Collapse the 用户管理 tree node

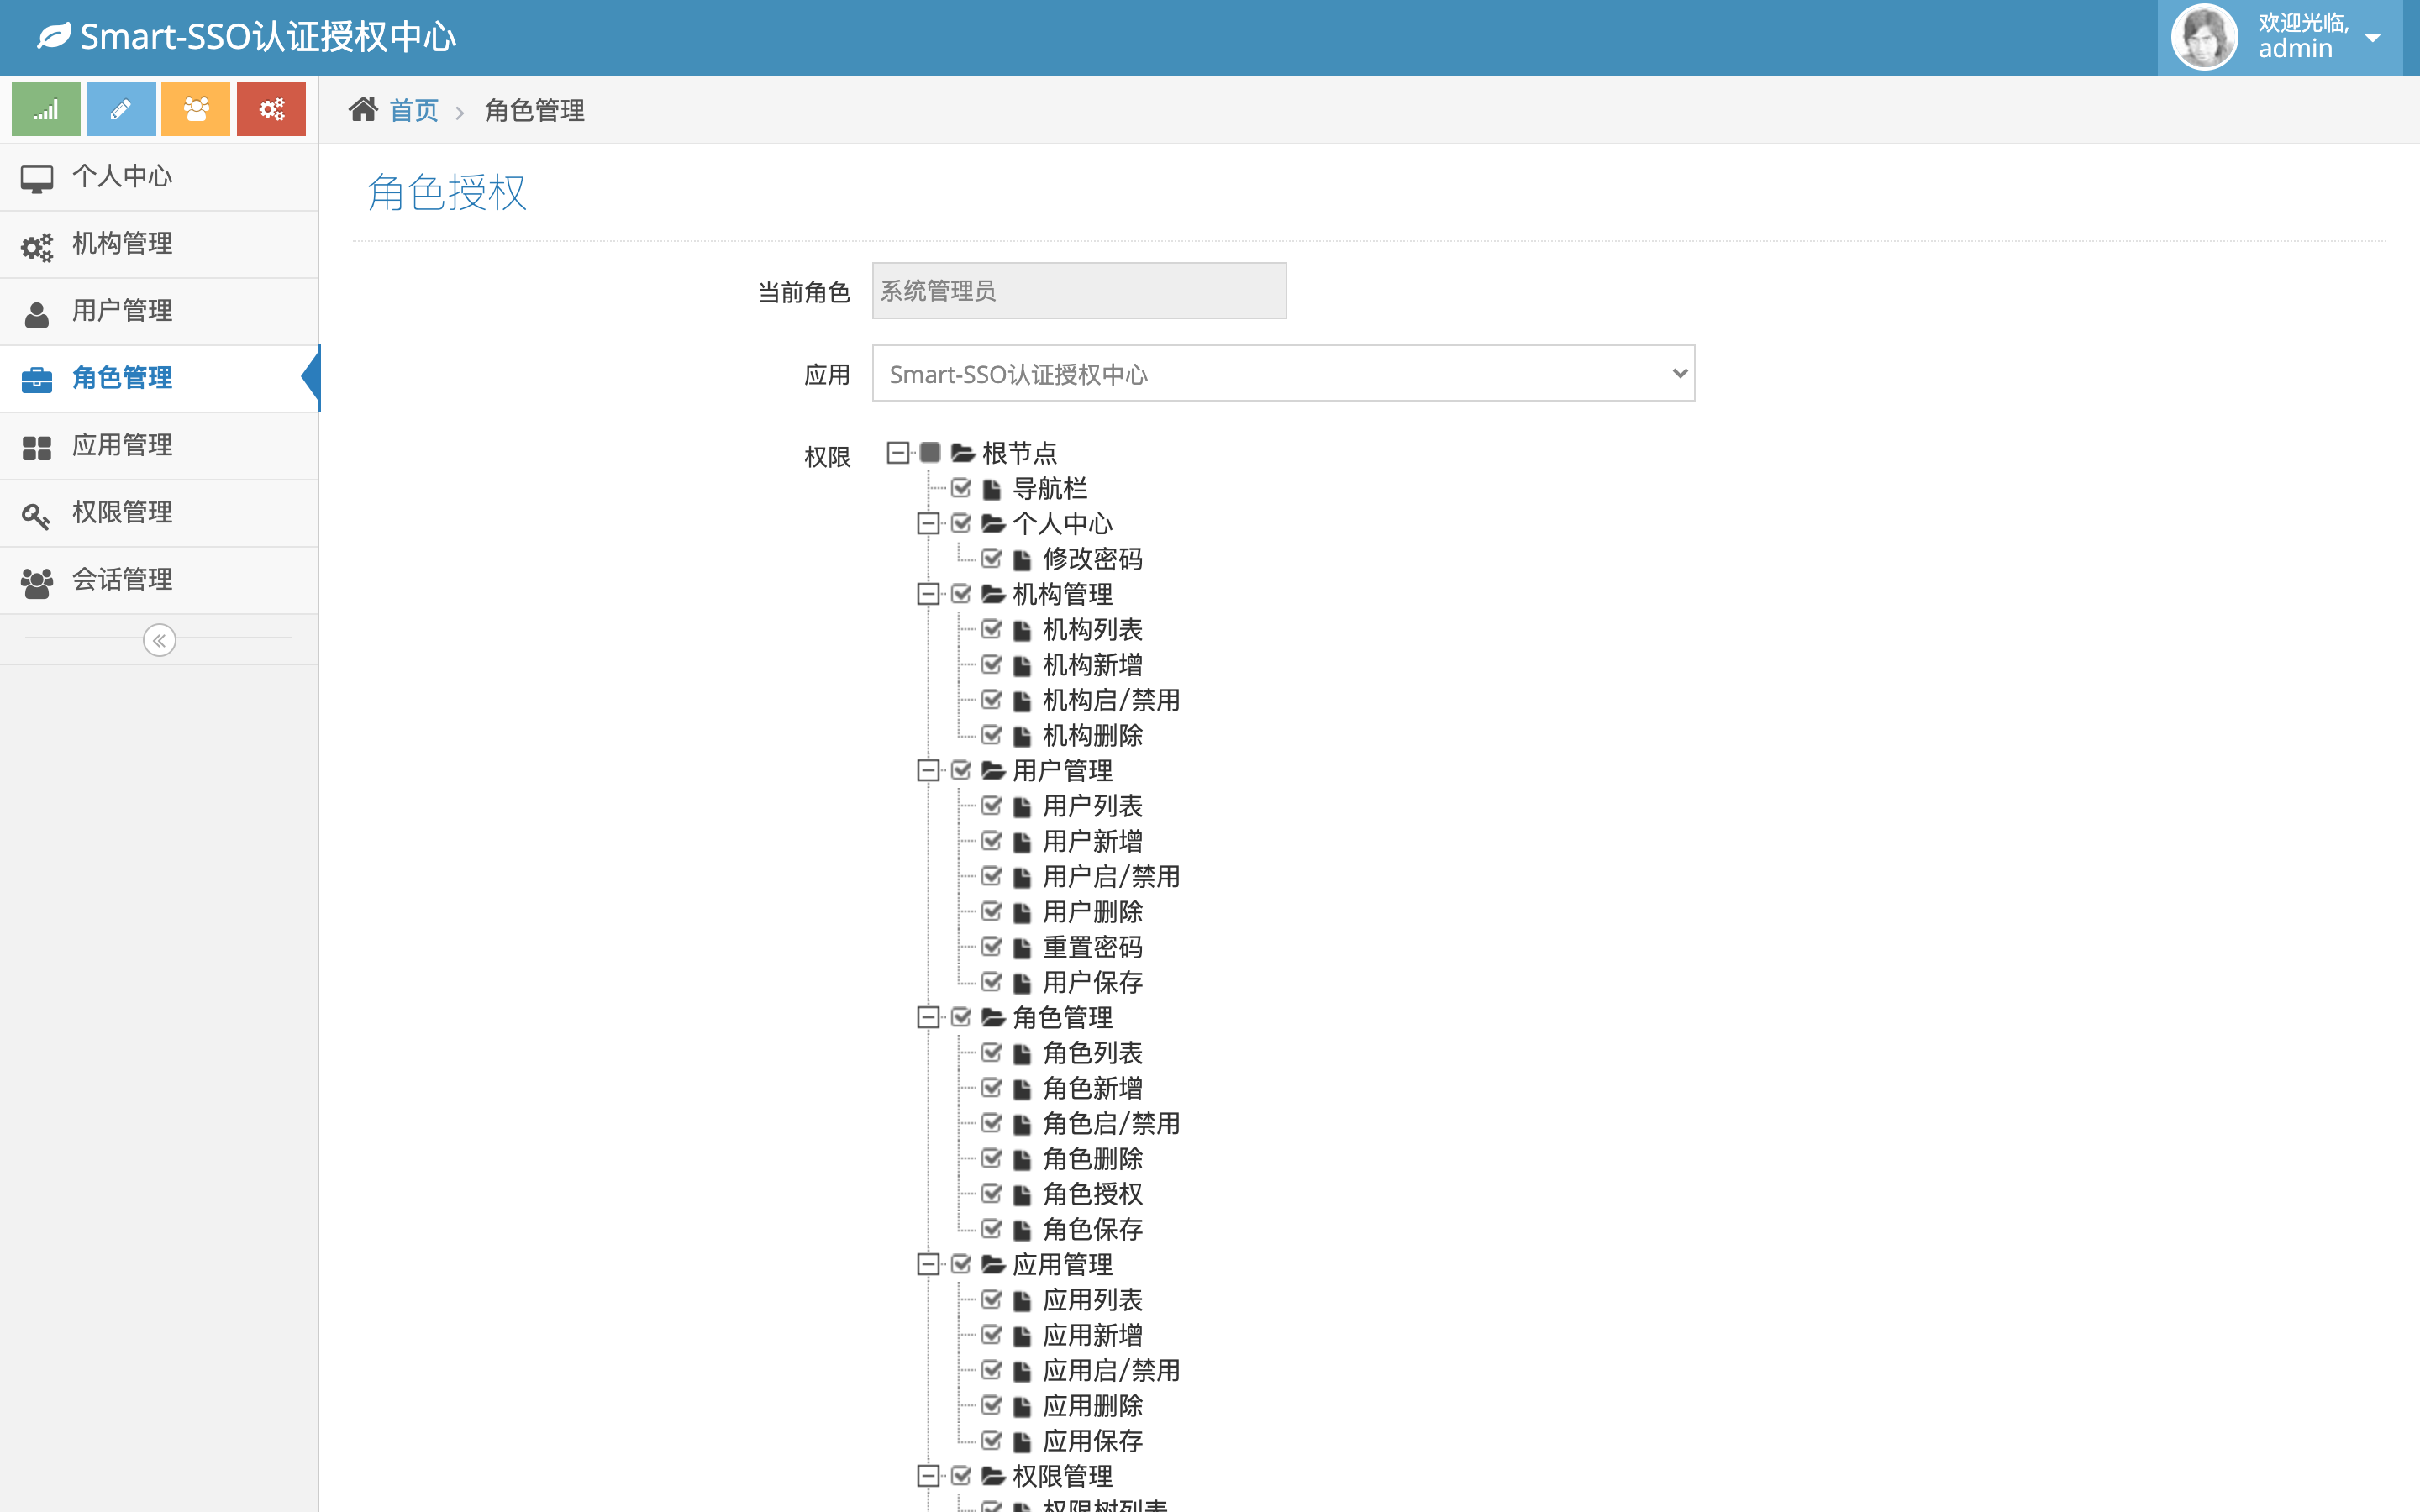[x=928, y=770]
